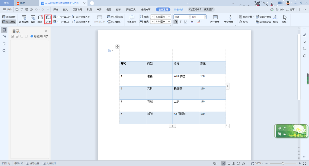Click the magnifier search icon in sidebar
This screenshot has width=309, height=166.
4,51
